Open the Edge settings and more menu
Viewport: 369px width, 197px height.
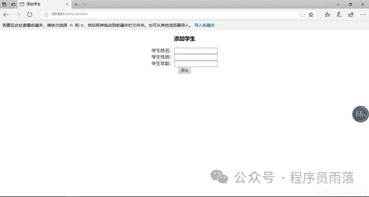click(363, 15)
